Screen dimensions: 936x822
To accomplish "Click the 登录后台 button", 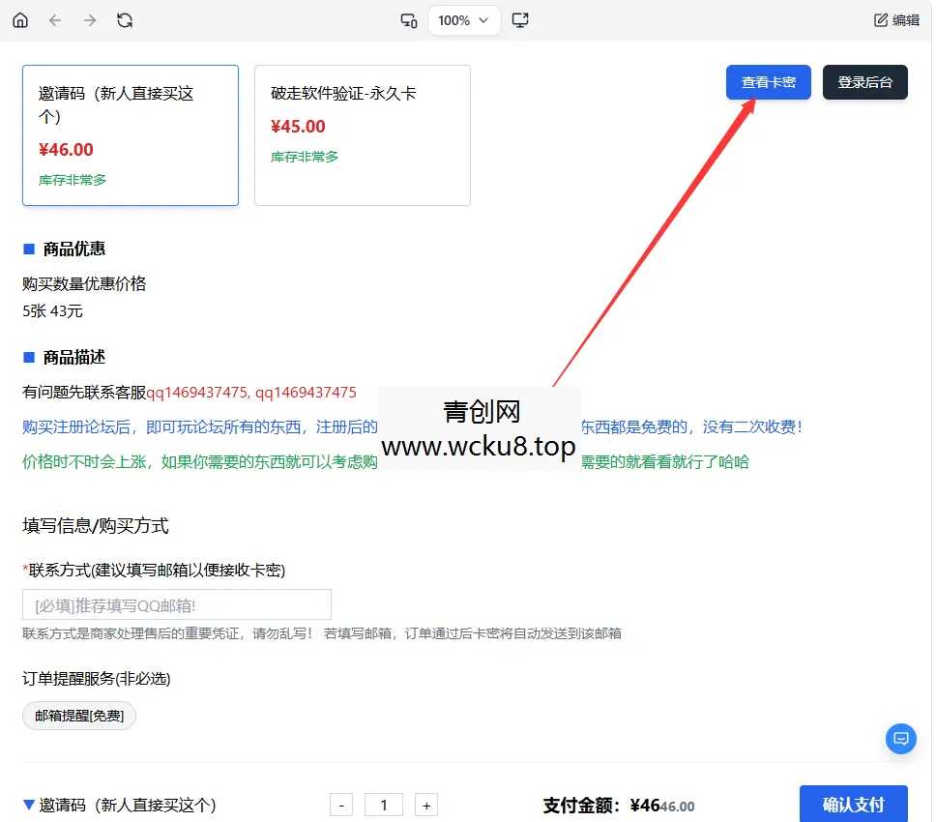I will (864, 82).
